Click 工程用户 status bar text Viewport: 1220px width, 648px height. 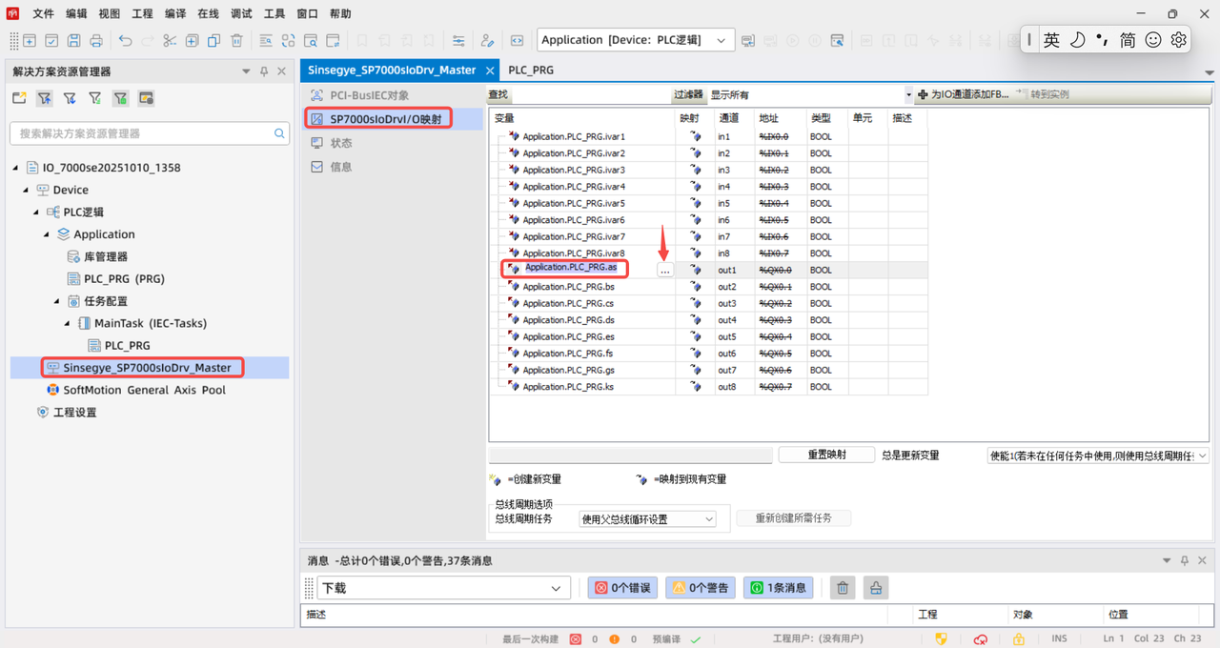(818, 639)
